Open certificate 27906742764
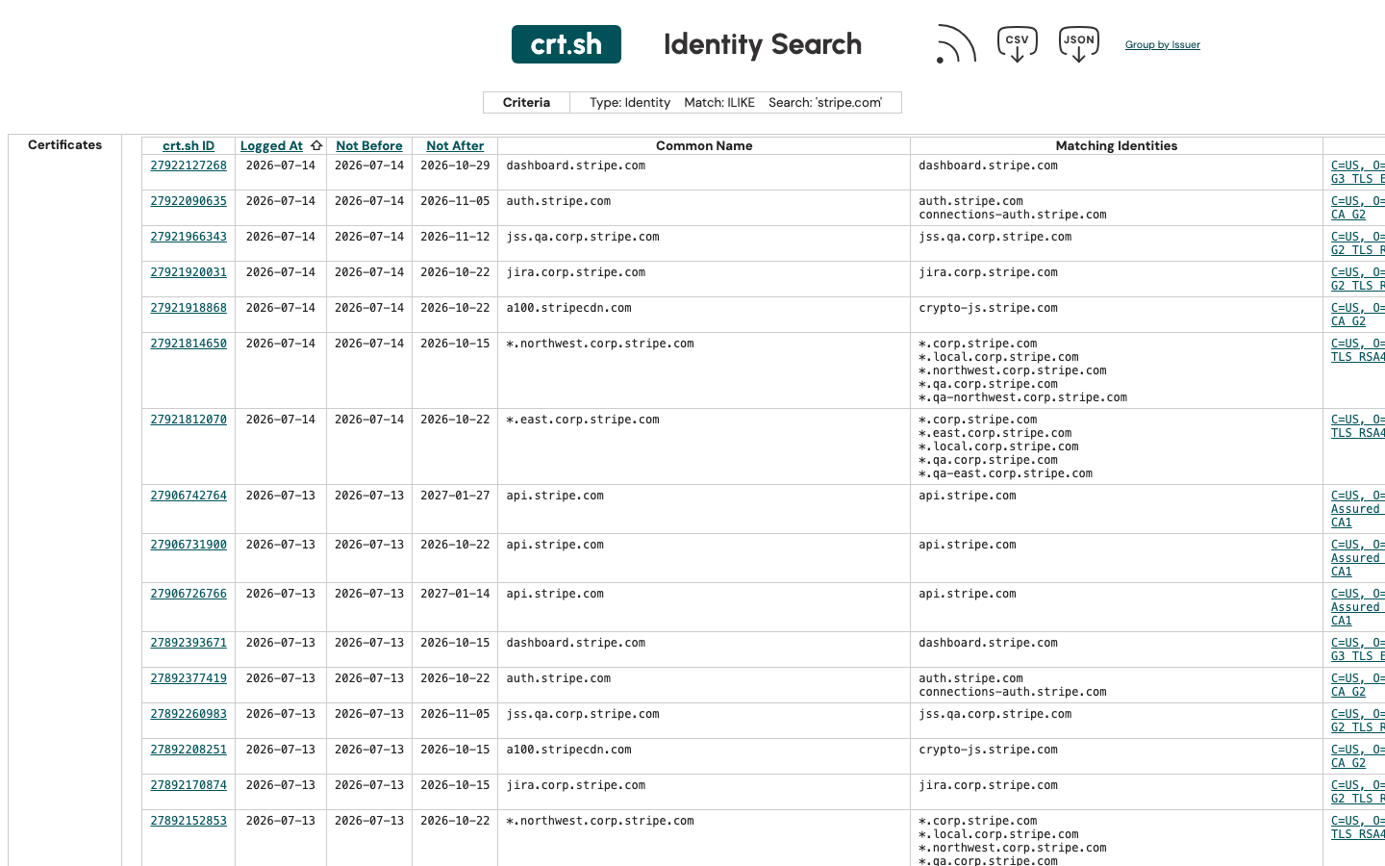Image resolution: width=1385 pixels, height=866 pixels. point(189,496)
